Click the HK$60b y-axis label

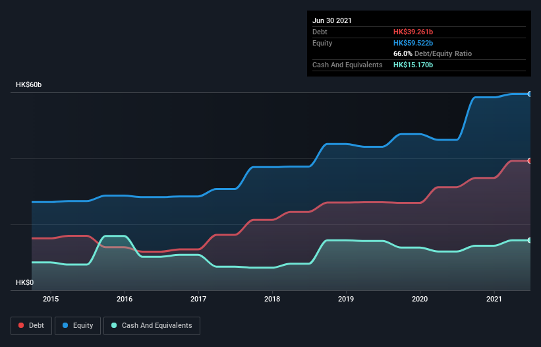pyautogui.click(x=28, y=84)
